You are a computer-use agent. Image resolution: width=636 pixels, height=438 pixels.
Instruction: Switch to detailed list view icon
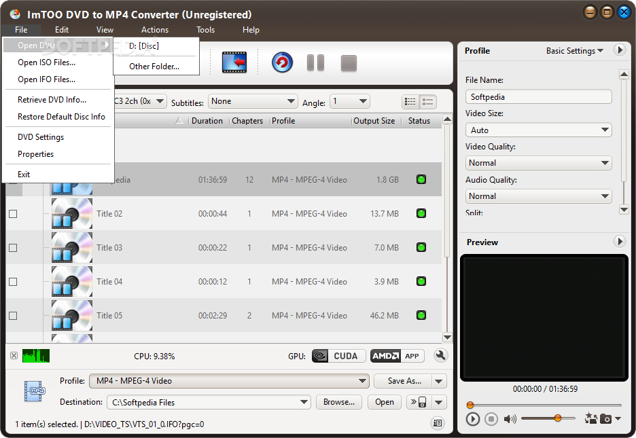[x=410, y=102]
